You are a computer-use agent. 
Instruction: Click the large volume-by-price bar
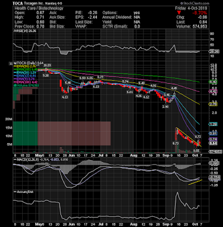click(62, 133)
